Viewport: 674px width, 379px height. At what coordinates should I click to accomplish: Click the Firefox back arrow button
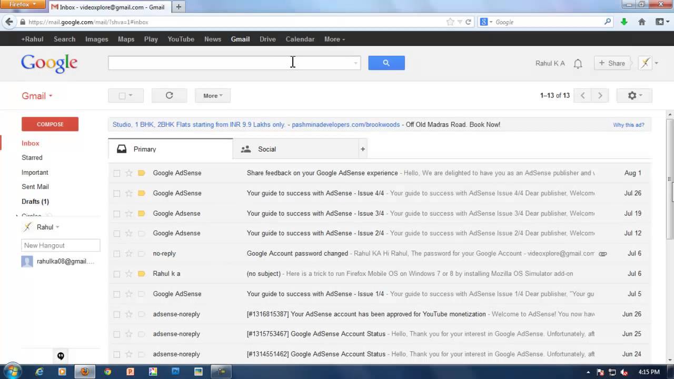point(9,22)
